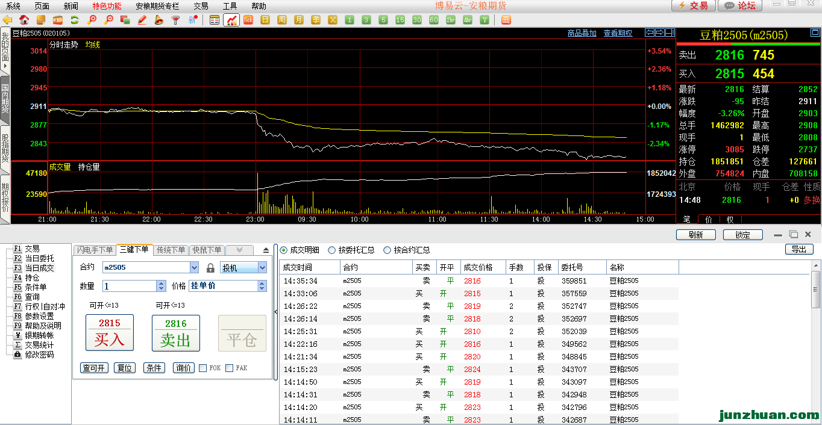Select the 15-minute chart period
Viewport: 822px width, 425px height.
point(400,20)
